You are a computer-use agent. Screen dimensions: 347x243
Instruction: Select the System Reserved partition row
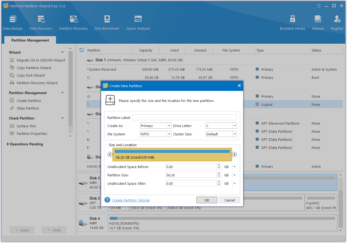214,69
